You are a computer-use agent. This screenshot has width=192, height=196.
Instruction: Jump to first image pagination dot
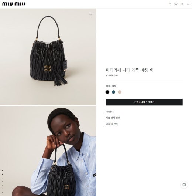pos(2,170)
